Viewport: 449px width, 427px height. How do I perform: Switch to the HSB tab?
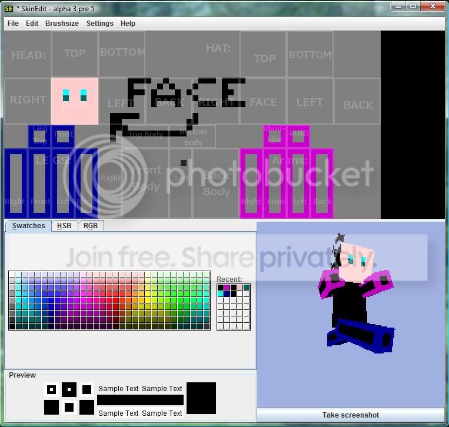[64, 226]
